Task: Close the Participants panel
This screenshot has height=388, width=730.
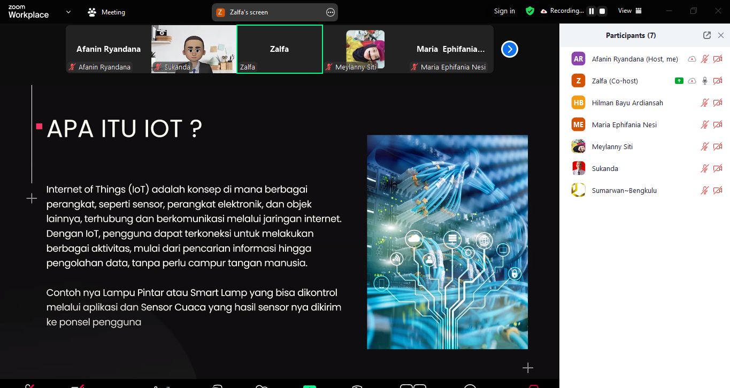Action: pyautogui.click(x=721, y=35)
